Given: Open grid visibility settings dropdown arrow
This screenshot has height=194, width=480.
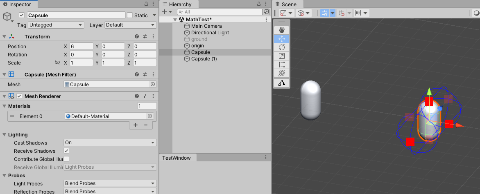Looking at the screenshot, I should (333, 13).
